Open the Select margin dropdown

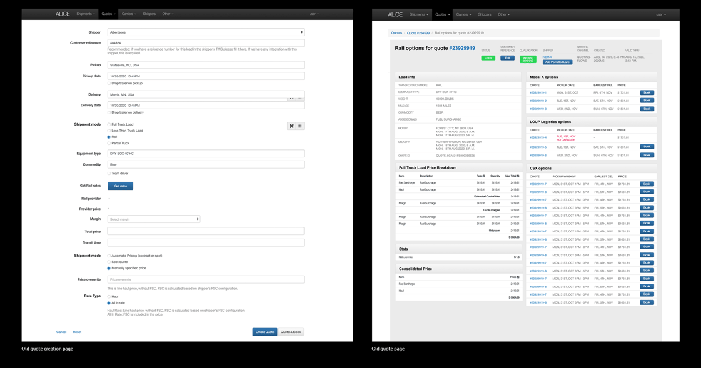coord(154,219)
